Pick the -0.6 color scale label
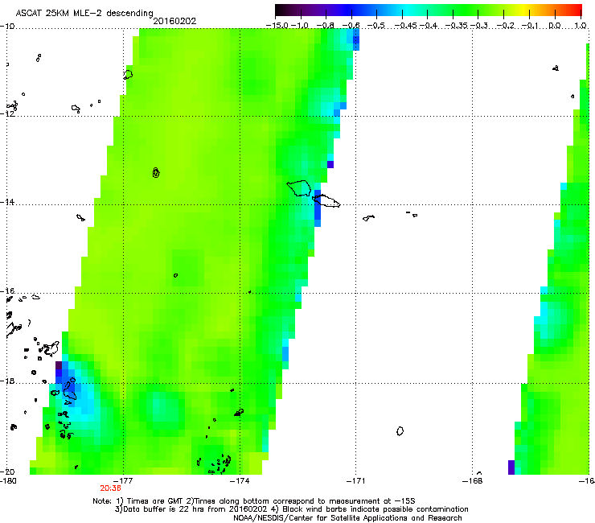The image size is (595, 523). (351, 26)
